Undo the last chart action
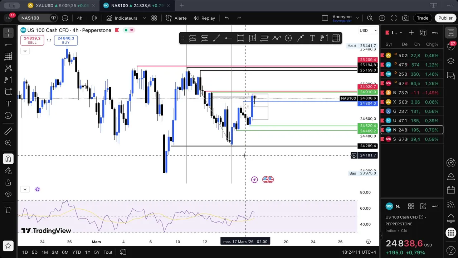Viewport: 458px width, 258px height. [227, 18]
